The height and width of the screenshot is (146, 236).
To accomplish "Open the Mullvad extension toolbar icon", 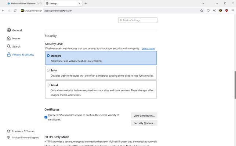I will (x=221, y=11).
